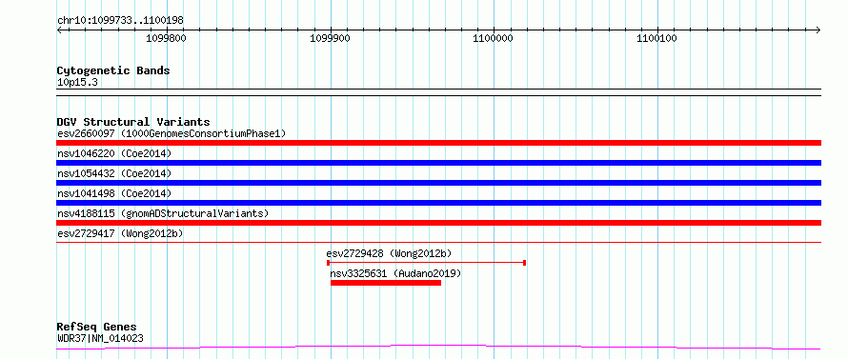
Task: Click the nsv3325631 (Audano2019) label
Action: [x=395, y=273]
